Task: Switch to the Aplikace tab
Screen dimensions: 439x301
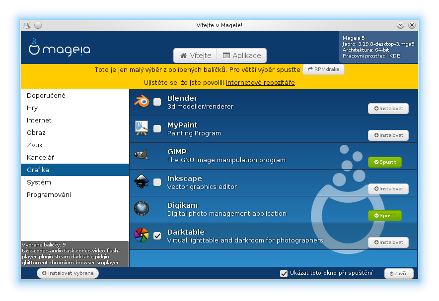Action: tap(242, 56)
